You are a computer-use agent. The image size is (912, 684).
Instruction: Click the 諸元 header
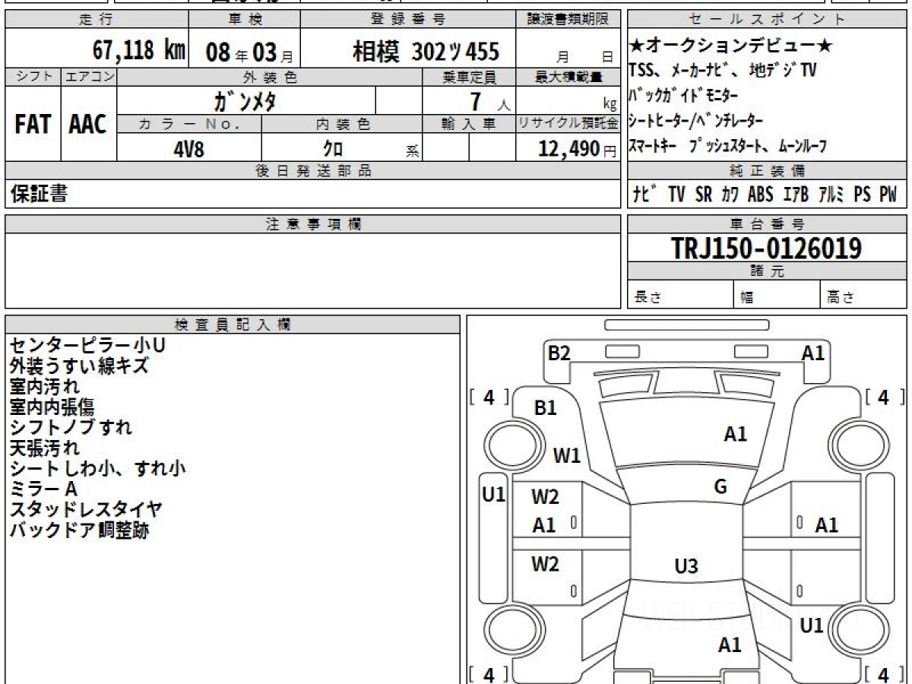click(768, 272)
